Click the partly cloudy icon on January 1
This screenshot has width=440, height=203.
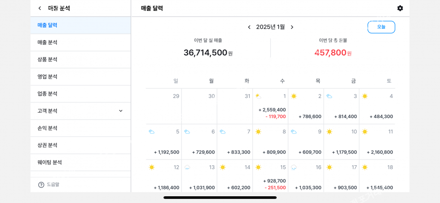click(x=258, y=96)
